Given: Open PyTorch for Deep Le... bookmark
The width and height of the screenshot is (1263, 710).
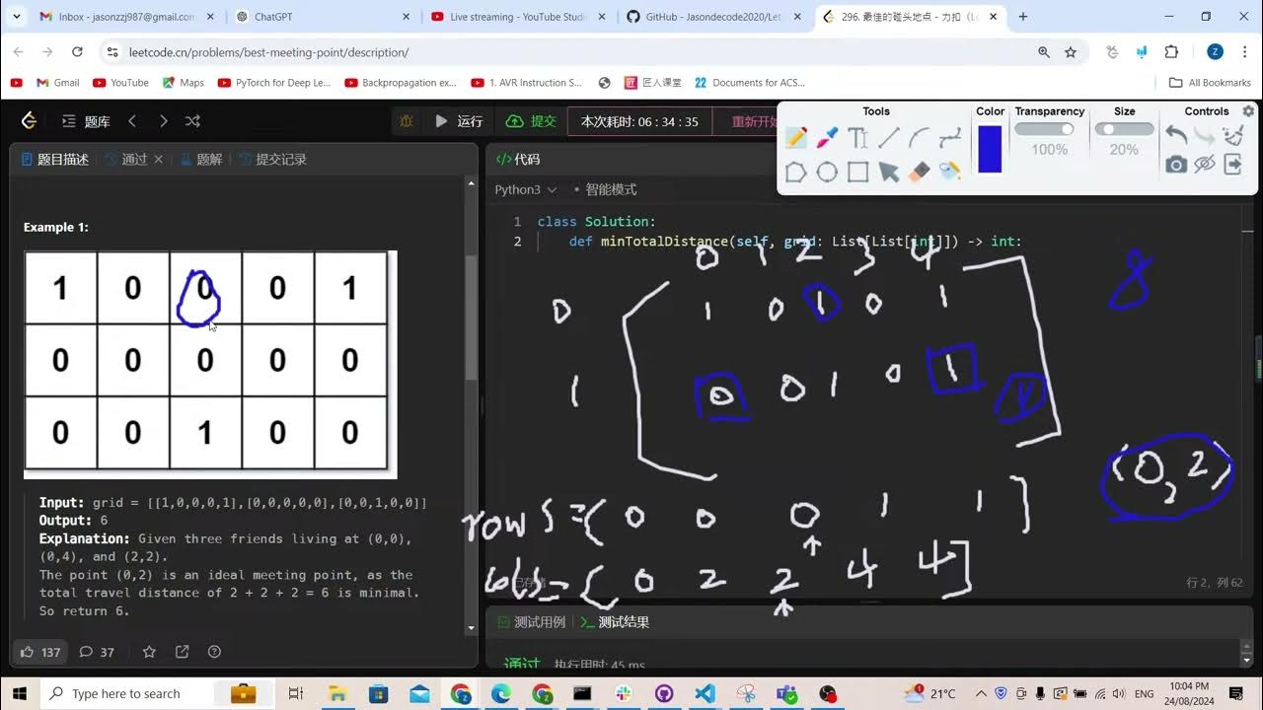Looking at the screenshot, I should coord(274,83).
